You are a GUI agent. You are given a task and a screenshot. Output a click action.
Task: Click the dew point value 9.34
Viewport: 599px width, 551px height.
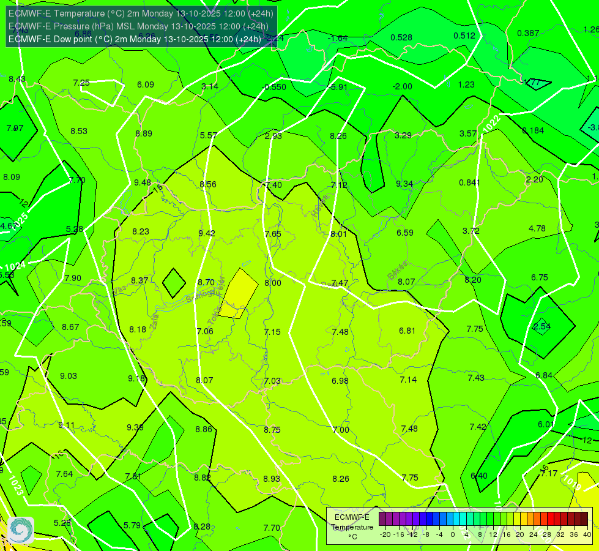pos(404,184)
